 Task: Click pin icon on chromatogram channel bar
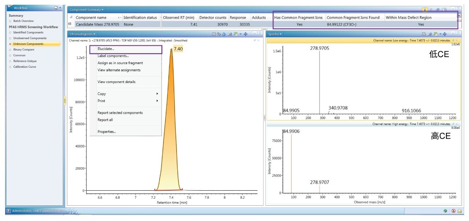pyautogui.click(x=255, y=40)
